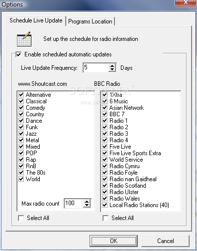The height and width of the screenshot is (251, 197).
Task: Click the Cancel button
Action: tap(165, 241)
